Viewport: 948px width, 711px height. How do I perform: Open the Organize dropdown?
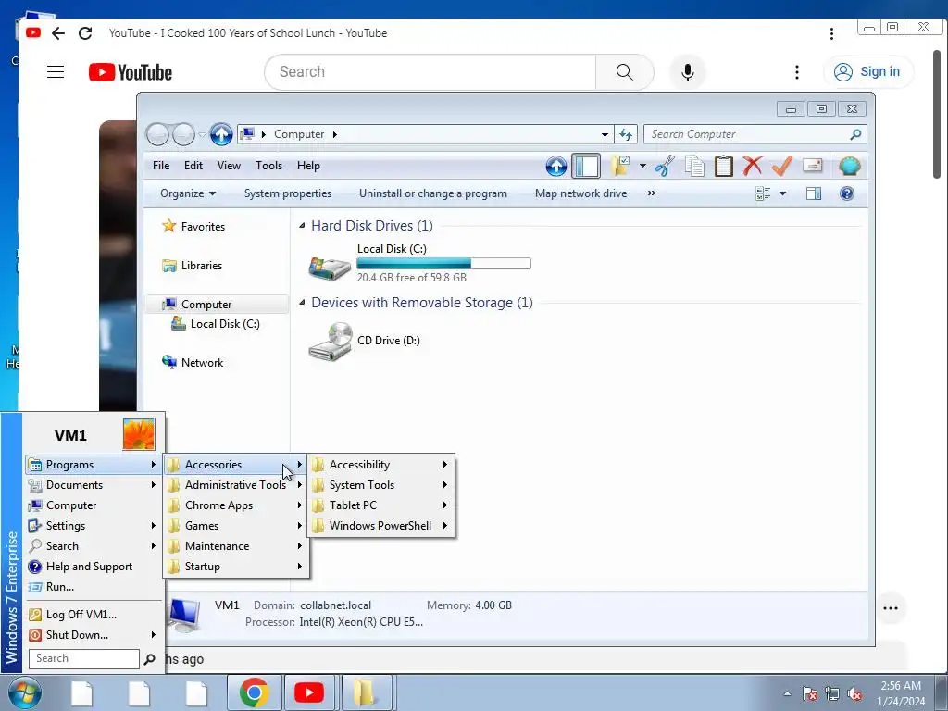click(188, 193)
